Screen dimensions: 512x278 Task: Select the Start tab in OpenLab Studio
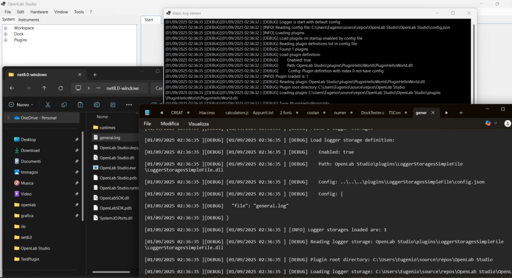click(x=149, y=19)
